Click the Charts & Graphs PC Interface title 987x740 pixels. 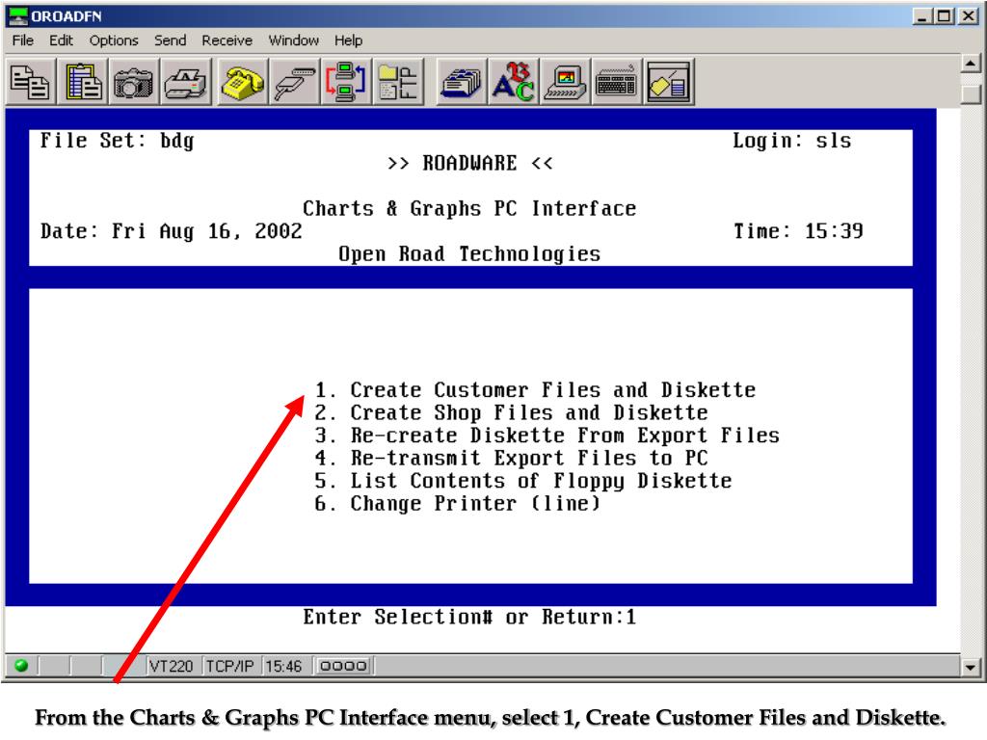point(469,209)
